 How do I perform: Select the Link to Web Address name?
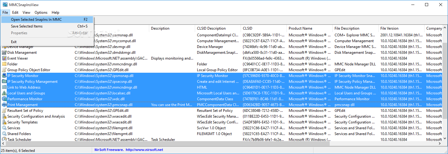tap(24, 87)
